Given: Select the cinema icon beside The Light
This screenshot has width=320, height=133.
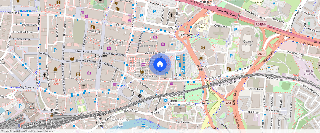Looking at the screenshot, I should click(58, 2).
